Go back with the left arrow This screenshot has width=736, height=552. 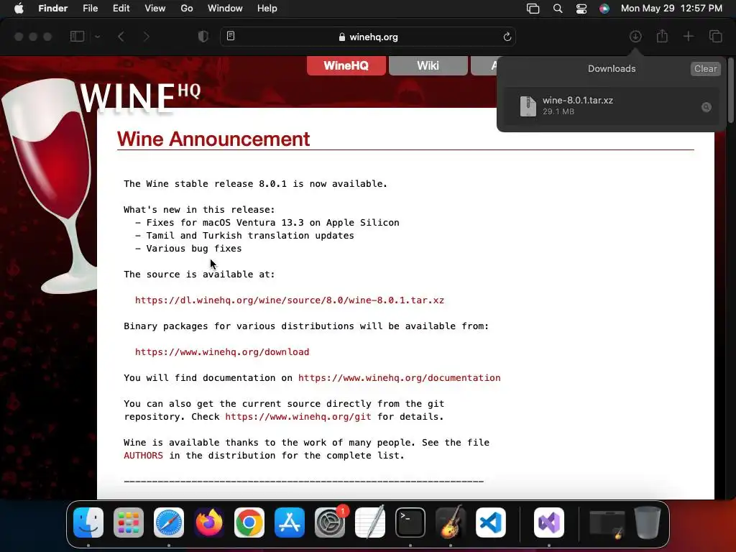(121, 37)
